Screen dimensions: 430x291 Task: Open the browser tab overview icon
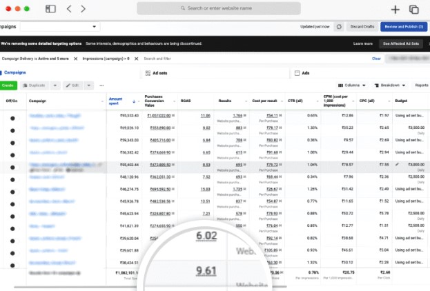pyautogui.click(x=414, y=9)
